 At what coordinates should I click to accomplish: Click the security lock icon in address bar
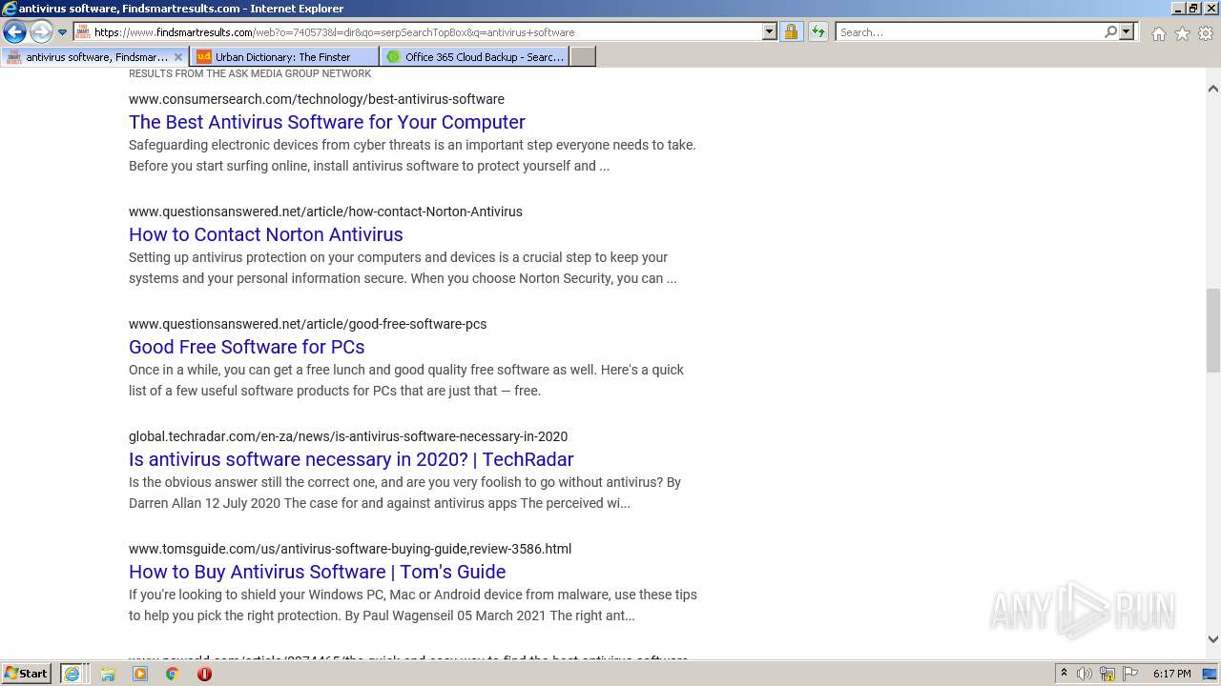tap(791, 31)
